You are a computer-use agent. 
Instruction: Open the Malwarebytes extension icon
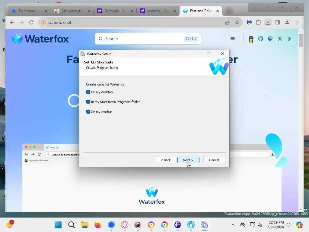point(249,22)
